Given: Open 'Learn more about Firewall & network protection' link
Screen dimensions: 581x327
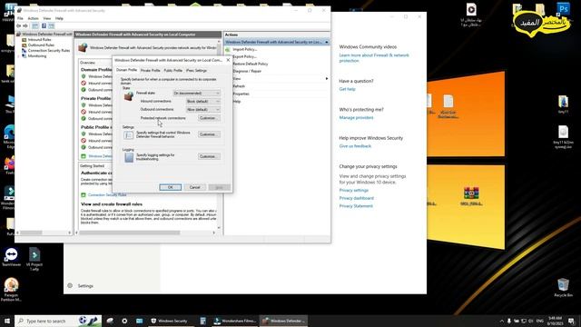Looking at the screenshot, I should tap(374, 58).
